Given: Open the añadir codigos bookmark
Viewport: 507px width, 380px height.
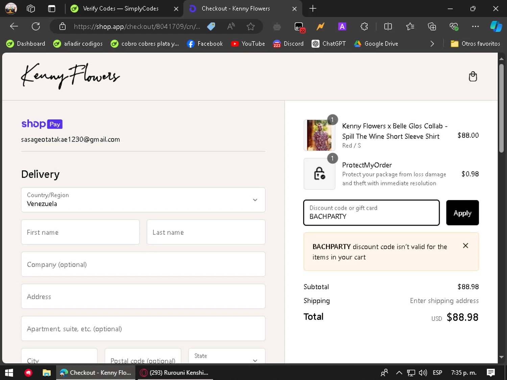Looking at the screenshot, I should (78, 44).
